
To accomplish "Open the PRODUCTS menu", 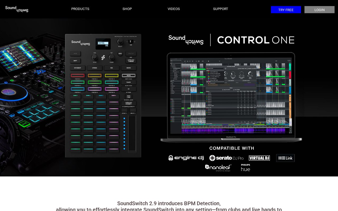I will (x=80, y=9).
